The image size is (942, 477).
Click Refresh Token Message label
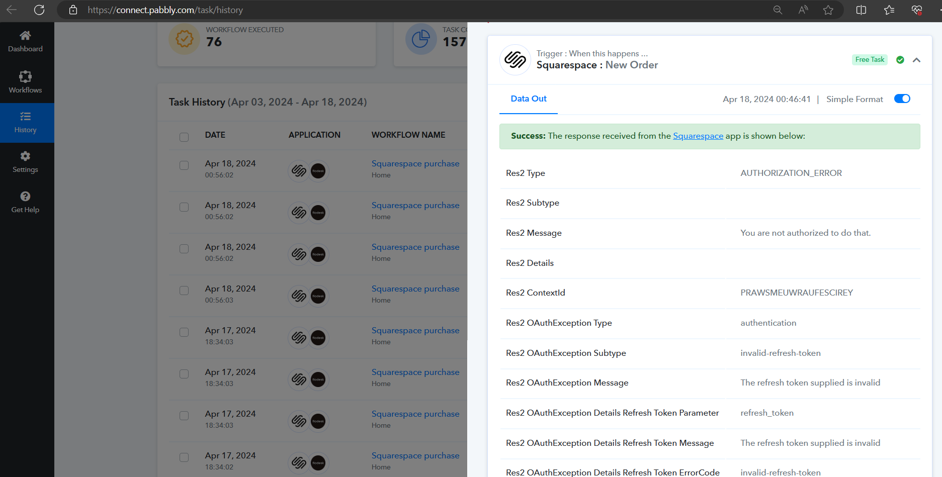[610, 443]
